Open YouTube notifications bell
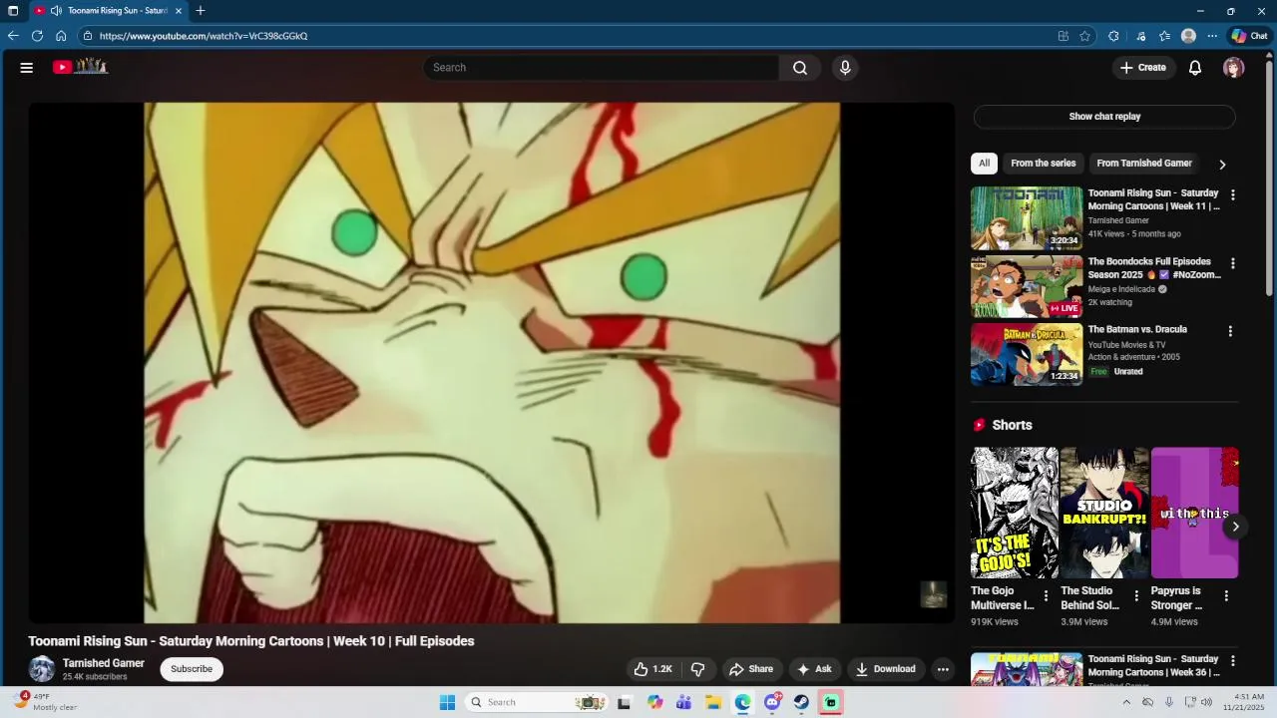Screen dimensions: 1277x718 coord(1195,68)
